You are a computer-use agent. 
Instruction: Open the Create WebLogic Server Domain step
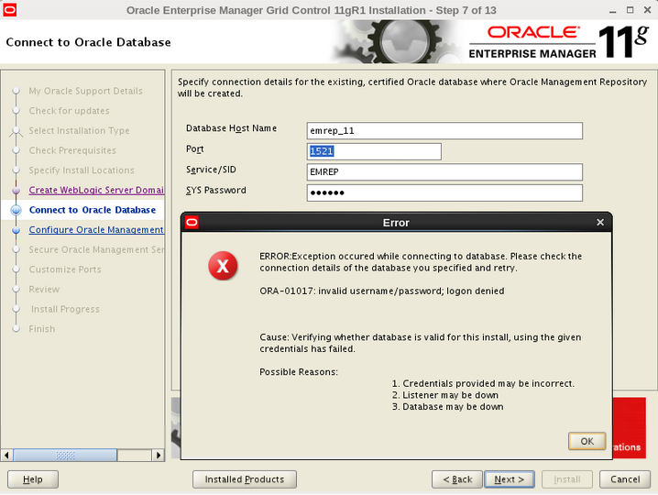[96, 190]
